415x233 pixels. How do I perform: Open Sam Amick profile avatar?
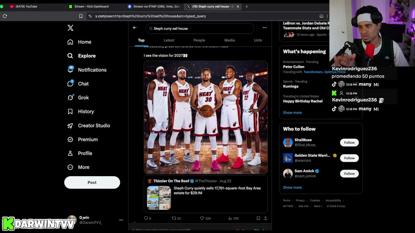click(288, 173)
